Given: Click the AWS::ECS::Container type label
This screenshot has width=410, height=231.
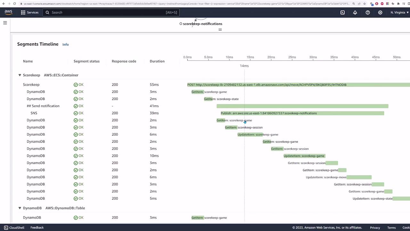Looking at the screenshot, I should [61, 75].
